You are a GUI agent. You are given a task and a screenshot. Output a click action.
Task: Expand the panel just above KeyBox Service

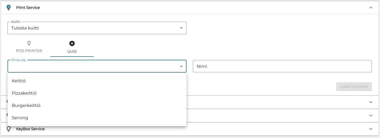371,115
